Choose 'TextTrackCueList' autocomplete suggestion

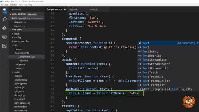click(169, 81)
